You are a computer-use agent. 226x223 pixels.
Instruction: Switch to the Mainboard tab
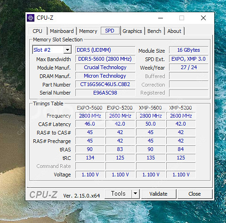[62, 31]
